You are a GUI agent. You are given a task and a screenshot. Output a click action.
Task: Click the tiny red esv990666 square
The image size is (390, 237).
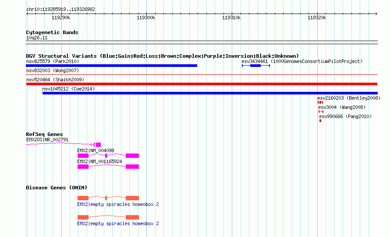click(320, 121)
